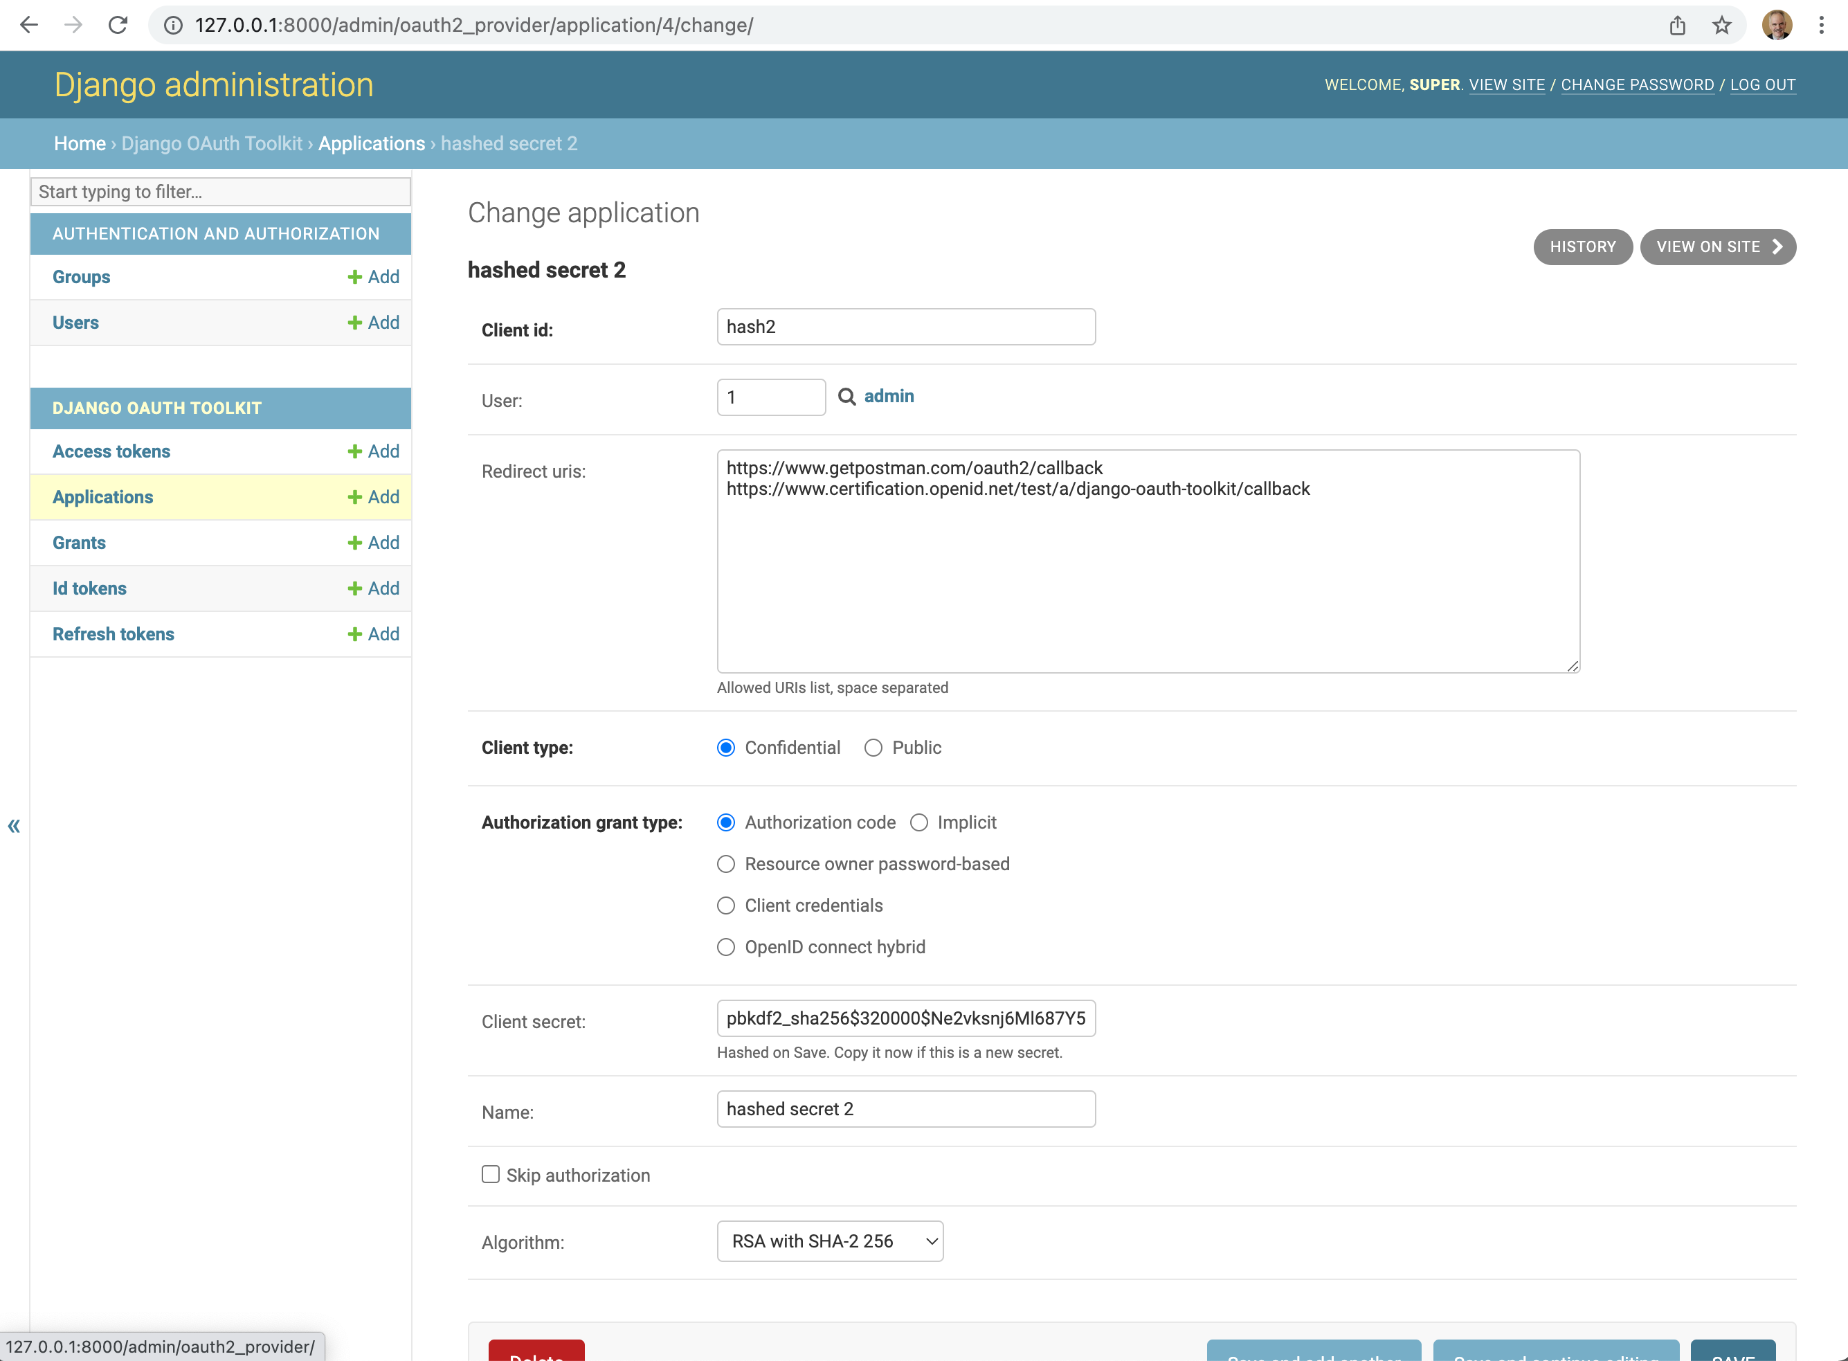Click the browser reload icon
Image resolution: width=1848 pixels, height=1361 pixels.
click(118, 25)
